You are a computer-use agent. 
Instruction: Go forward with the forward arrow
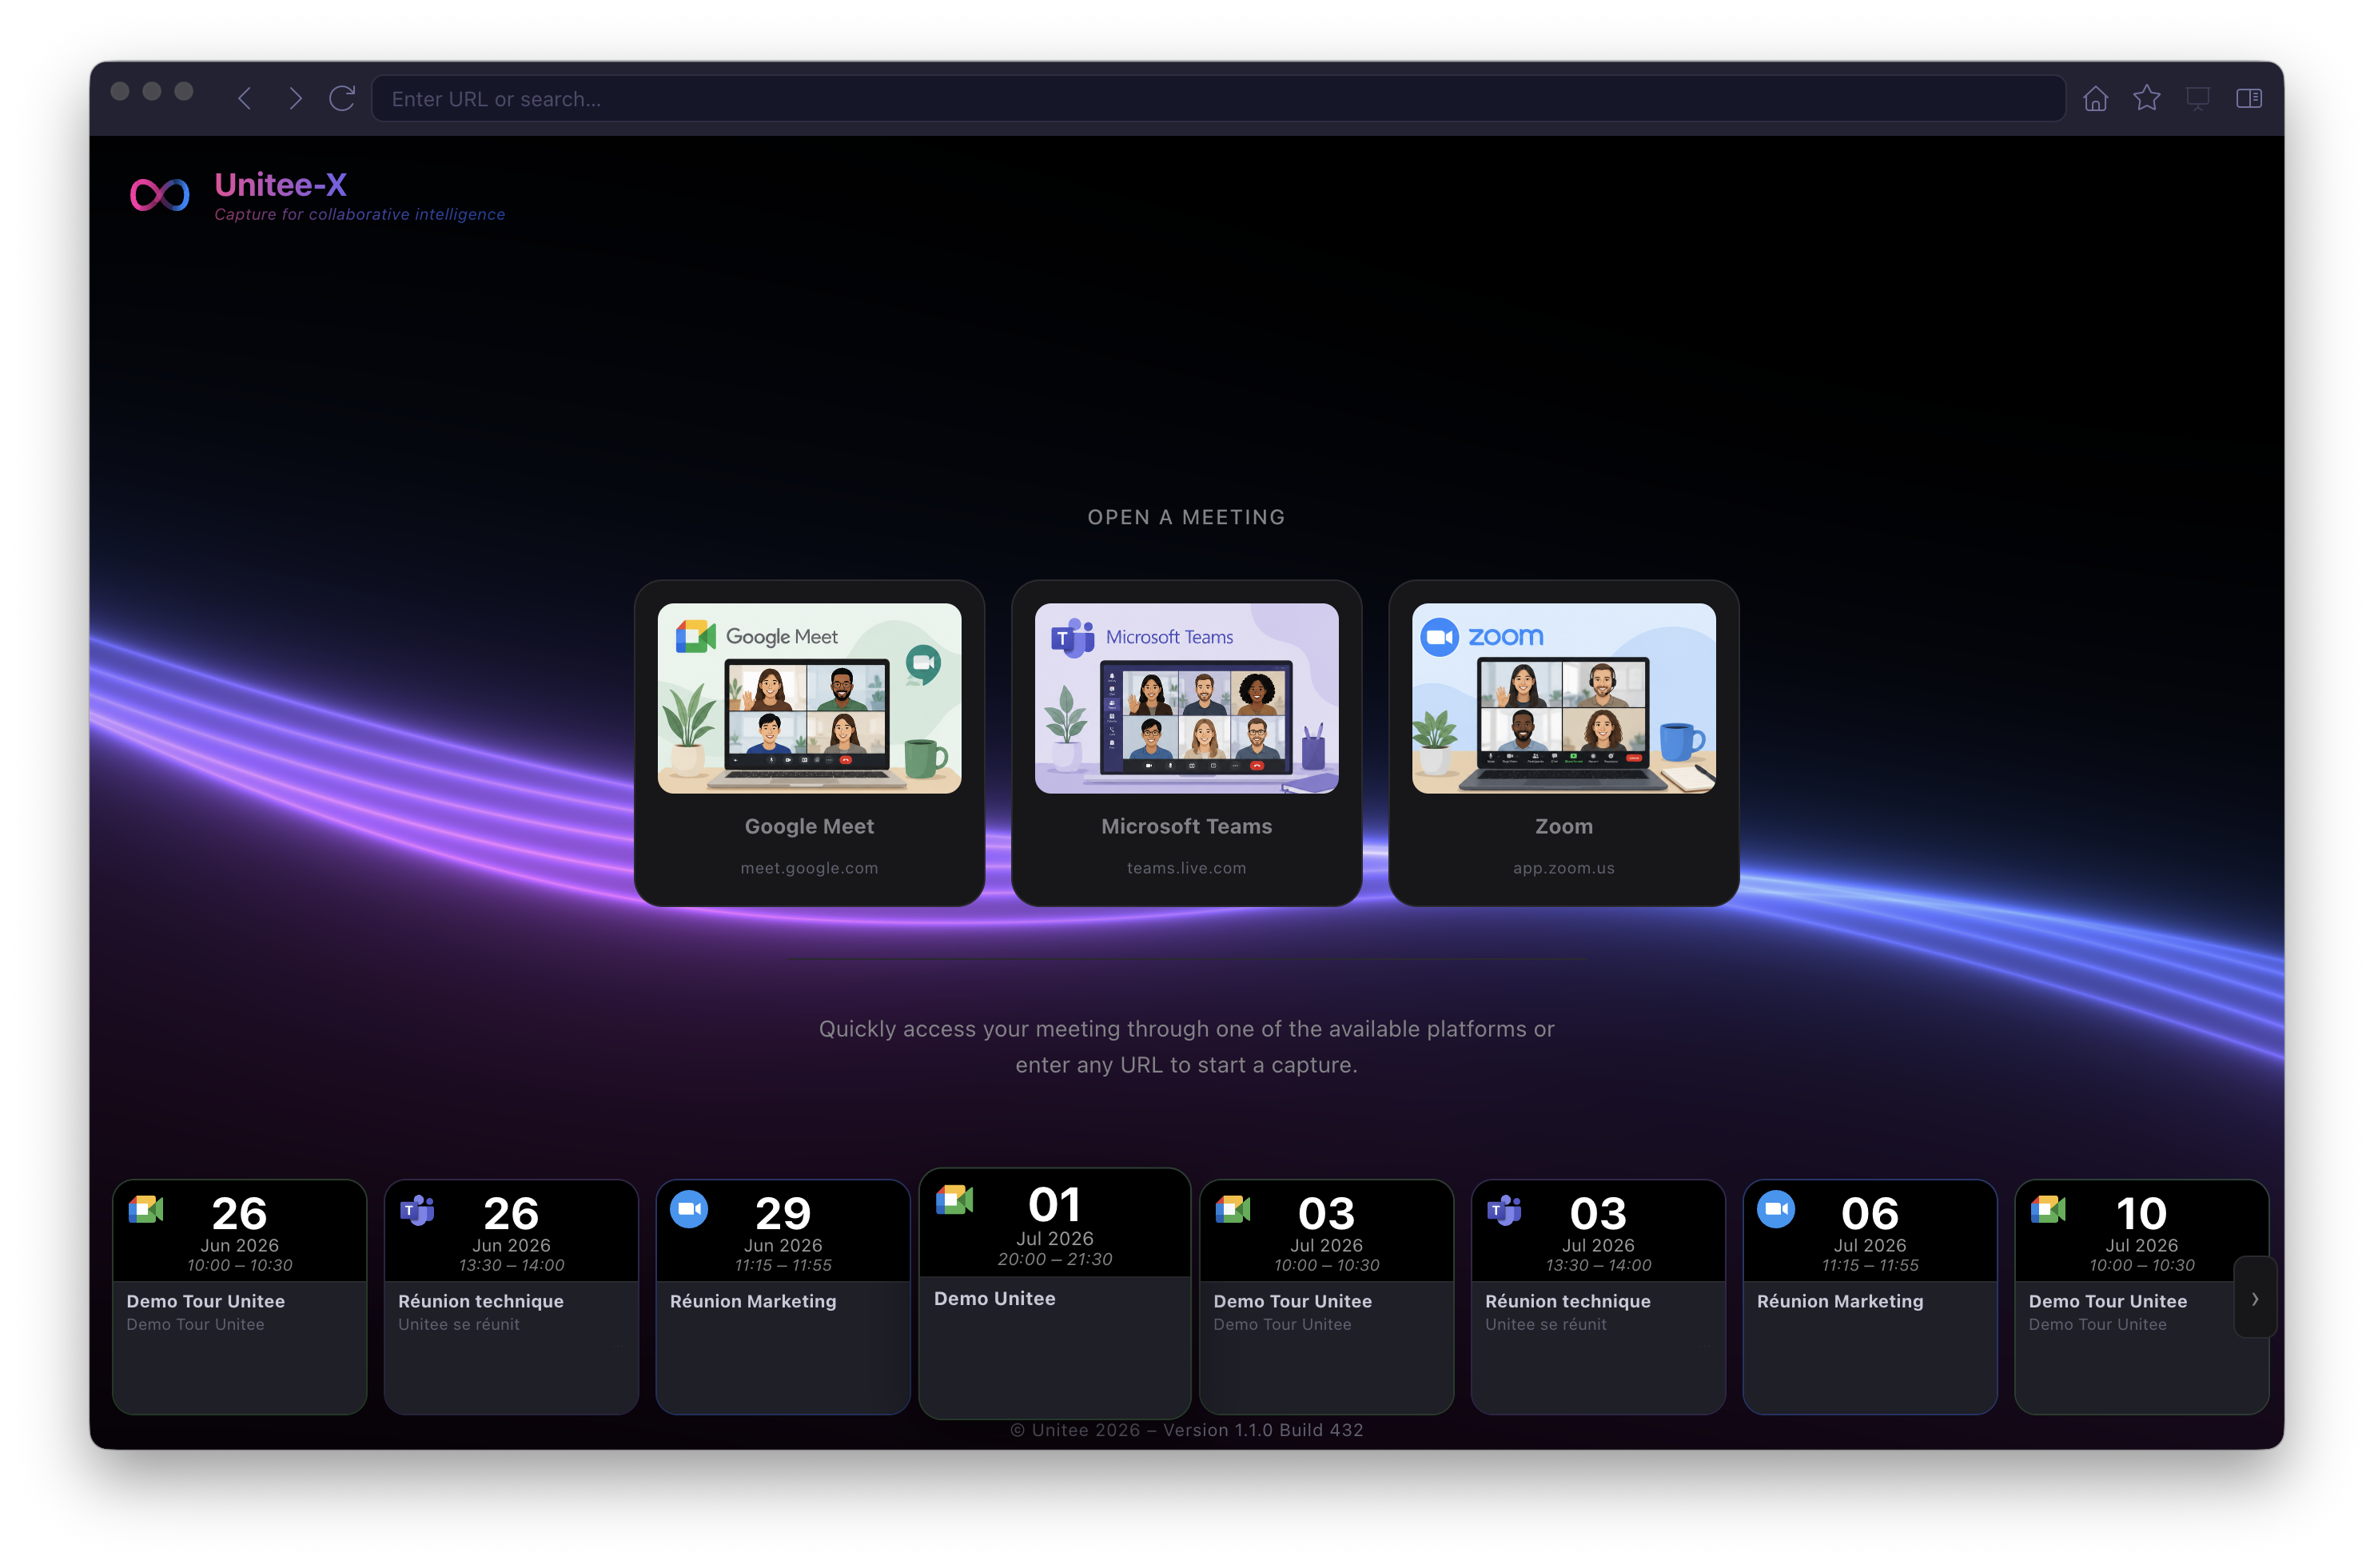click(295, 98)
